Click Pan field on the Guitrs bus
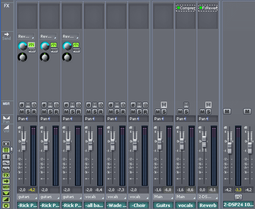255x209 pixels. (163, 119)
